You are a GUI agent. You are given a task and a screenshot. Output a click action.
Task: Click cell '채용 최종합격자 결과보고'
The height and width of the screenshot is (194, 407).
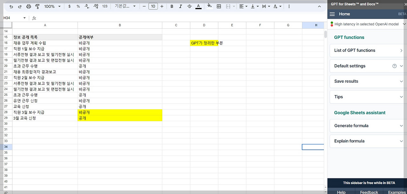tap(45, 72)
